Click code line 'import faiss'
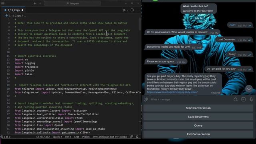 (24, 74)
